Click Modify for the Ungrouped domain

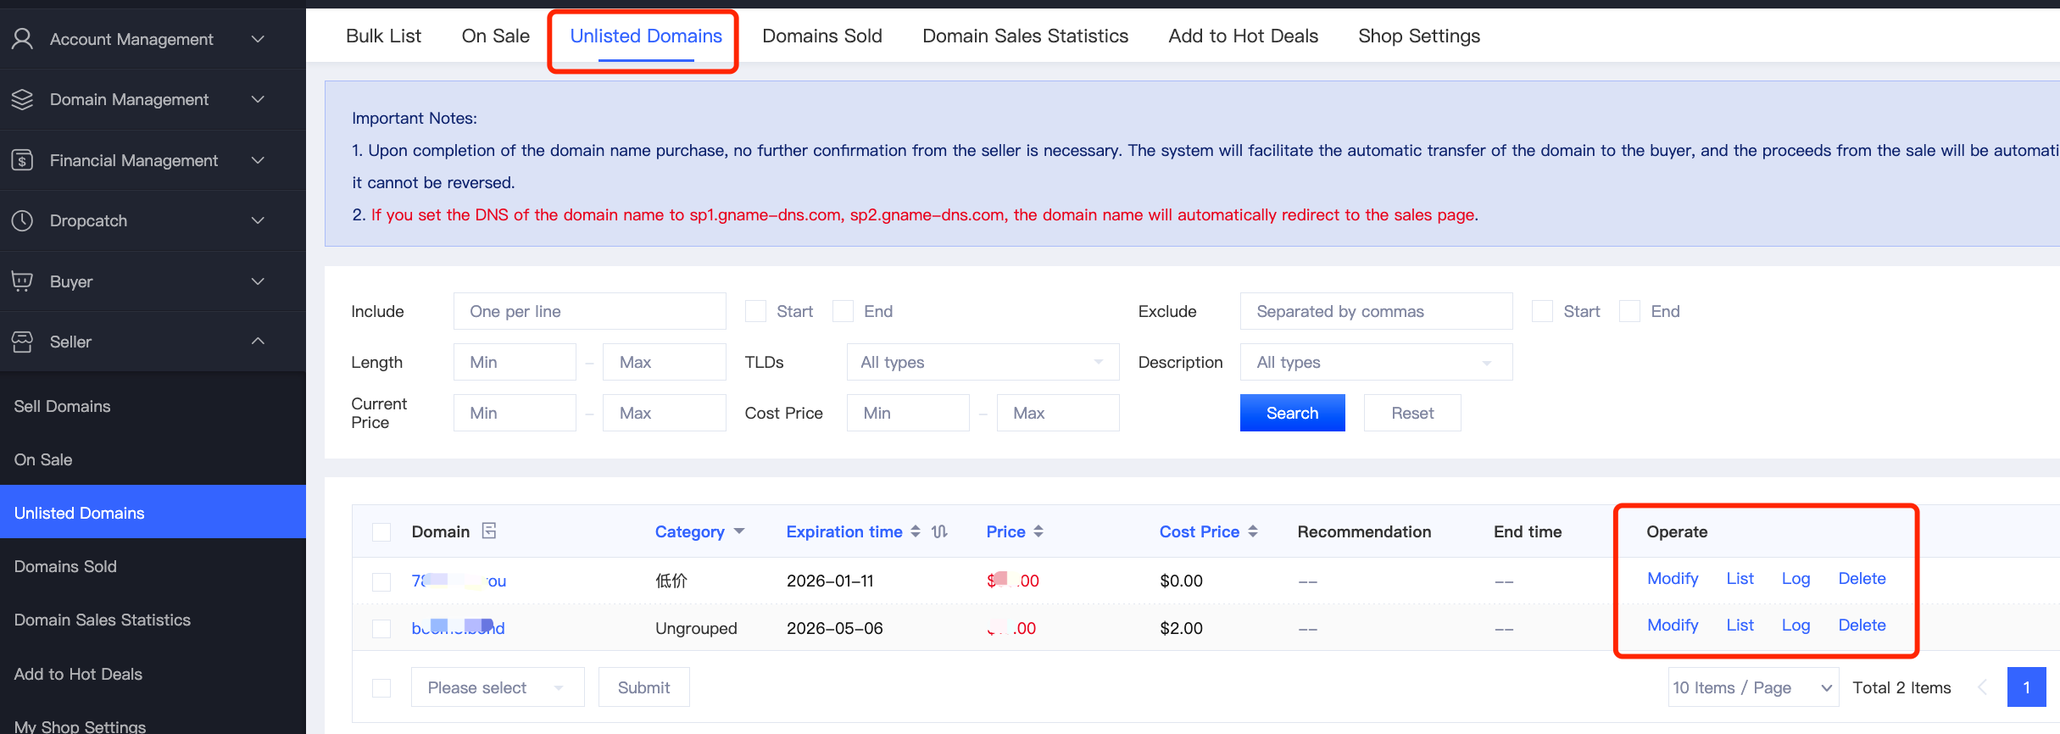point(1673,625)
